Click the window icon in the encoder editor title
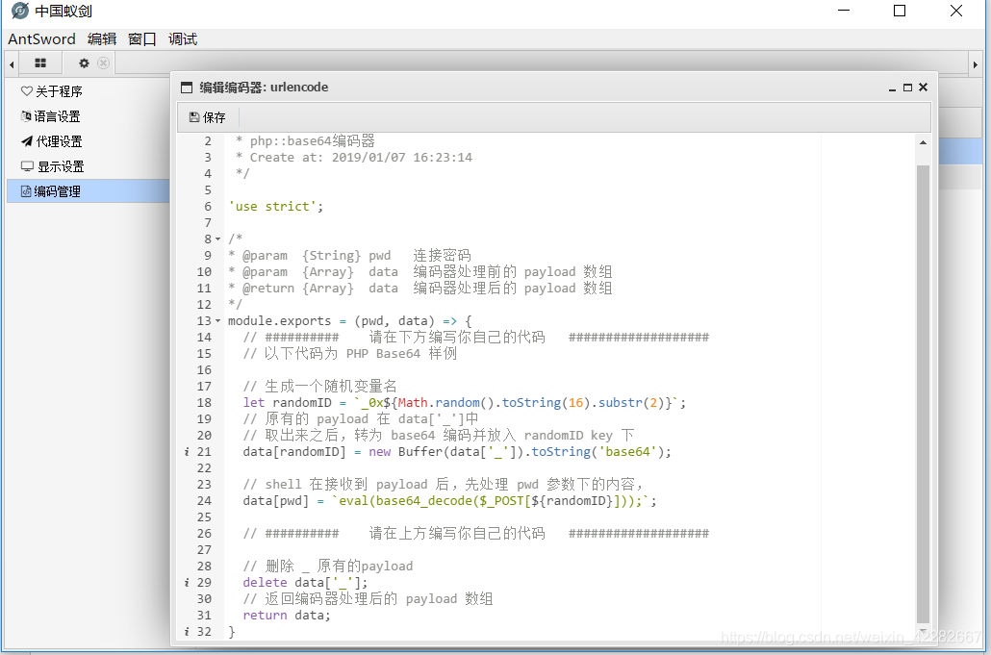This screenshot has width=991, height=655. tap(187, 88)
